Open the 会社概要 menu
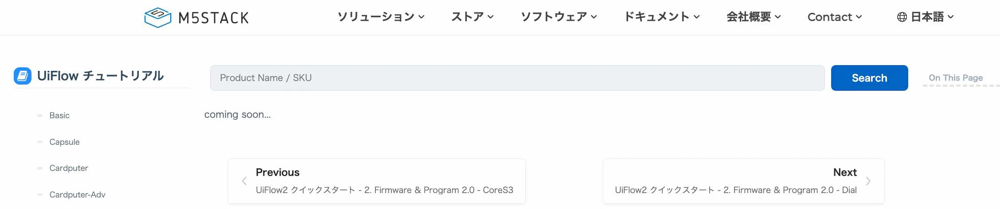This screenshot has height=209, width=1000. pos(753,17)
